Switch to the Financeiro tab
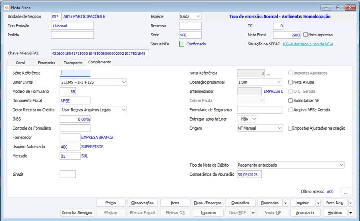Image resolution: width=360 pixels, height=221 pixels. click(x=47, y=63)
